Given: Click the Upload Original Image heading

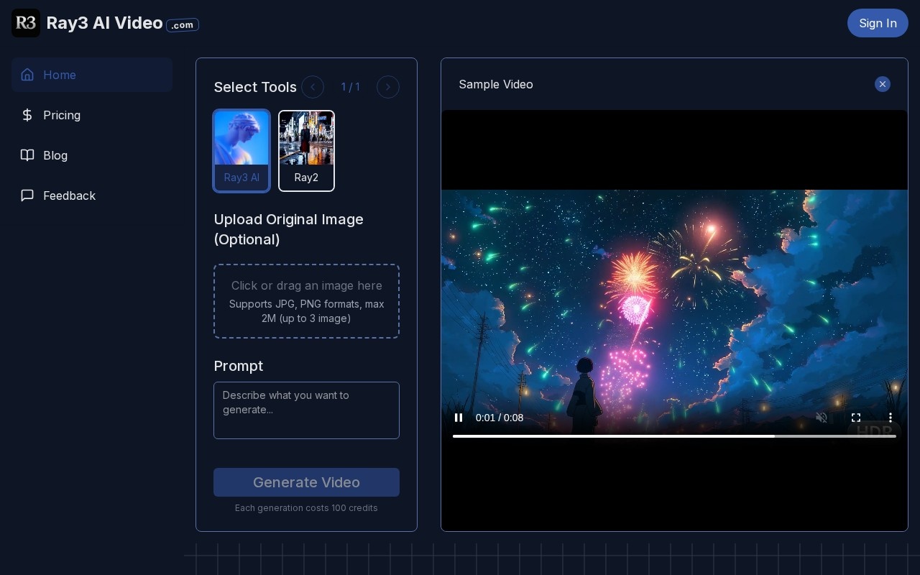Looking at the screenshot, I should [x=289, y=229].
